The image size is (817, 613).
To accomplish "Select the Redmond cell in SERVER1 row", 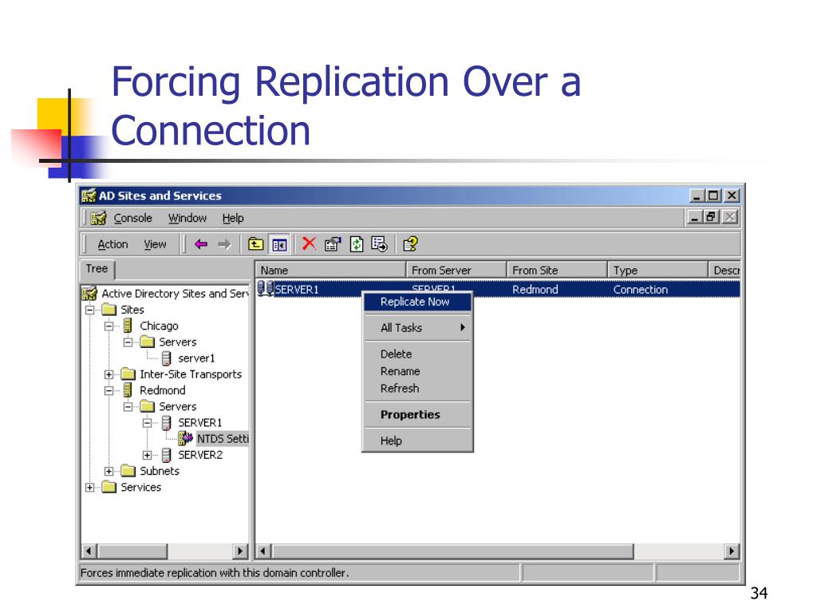I will [535, 289].
